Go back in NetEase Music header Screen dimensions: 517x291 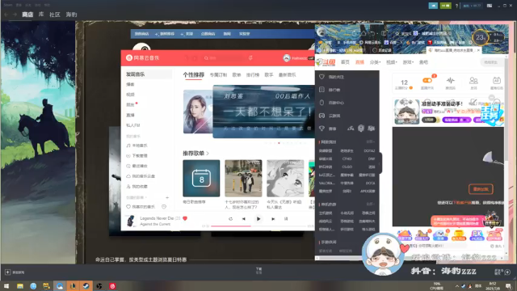pyautogui.click(x=186, y=57)
